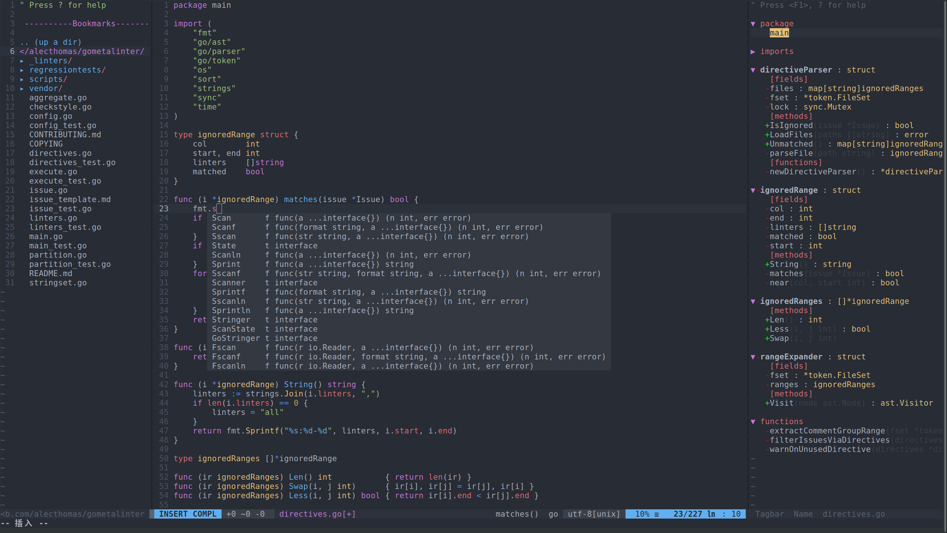Select Sprintf autocomplete suggestion

click(x=227, y=292)
